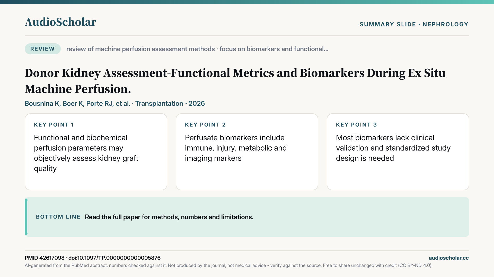
Task: Click the 'KEY POINT 3' heading
Action: pos(356,125)
